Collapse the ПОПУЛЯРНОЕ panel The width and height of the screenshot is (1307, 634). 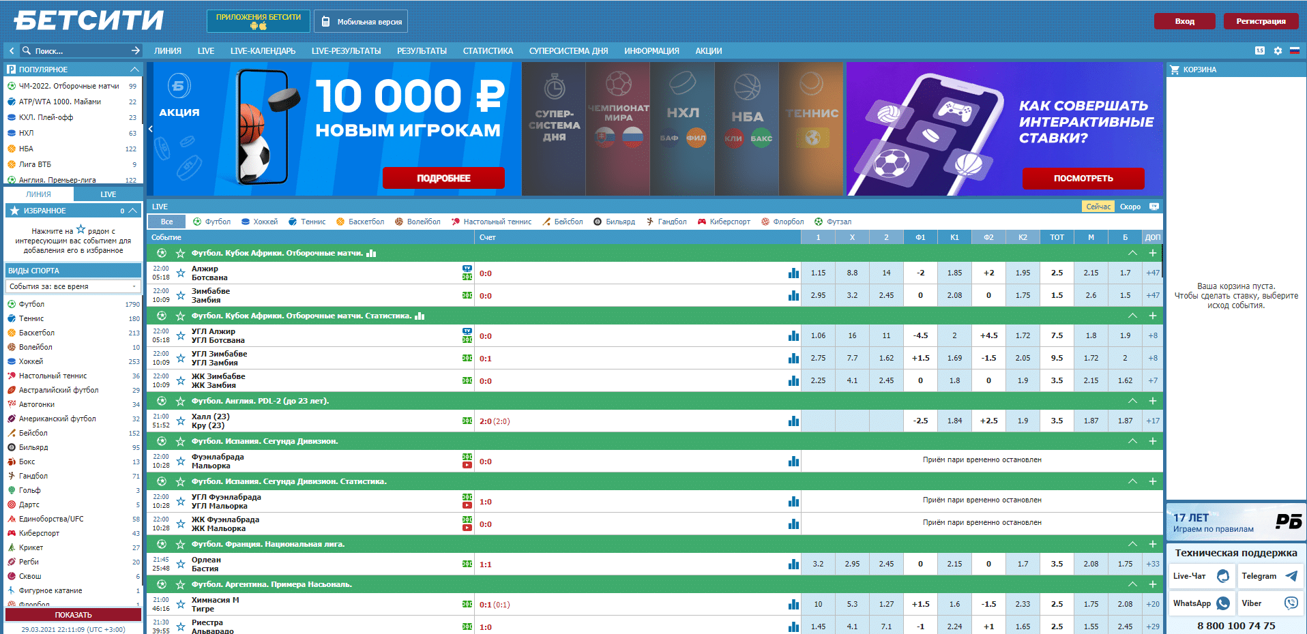[134, 70]
